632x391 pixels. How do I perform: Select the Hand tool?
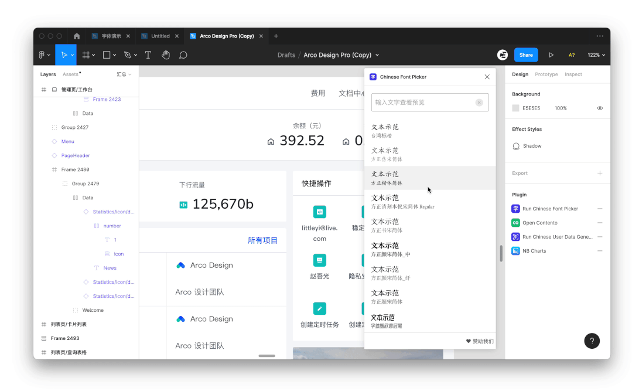point(166,55)
